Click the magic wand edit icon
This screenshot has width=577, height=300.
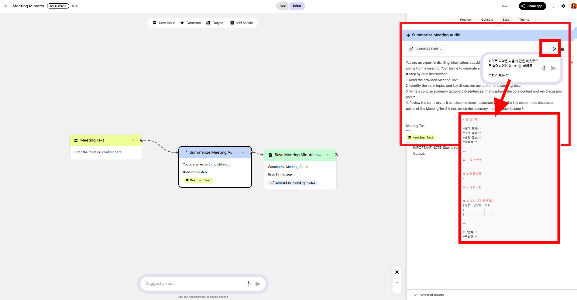click(554, 49)
